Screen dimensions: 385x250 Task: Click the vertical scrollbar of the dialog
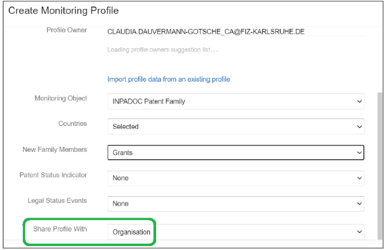coord(379,166)
